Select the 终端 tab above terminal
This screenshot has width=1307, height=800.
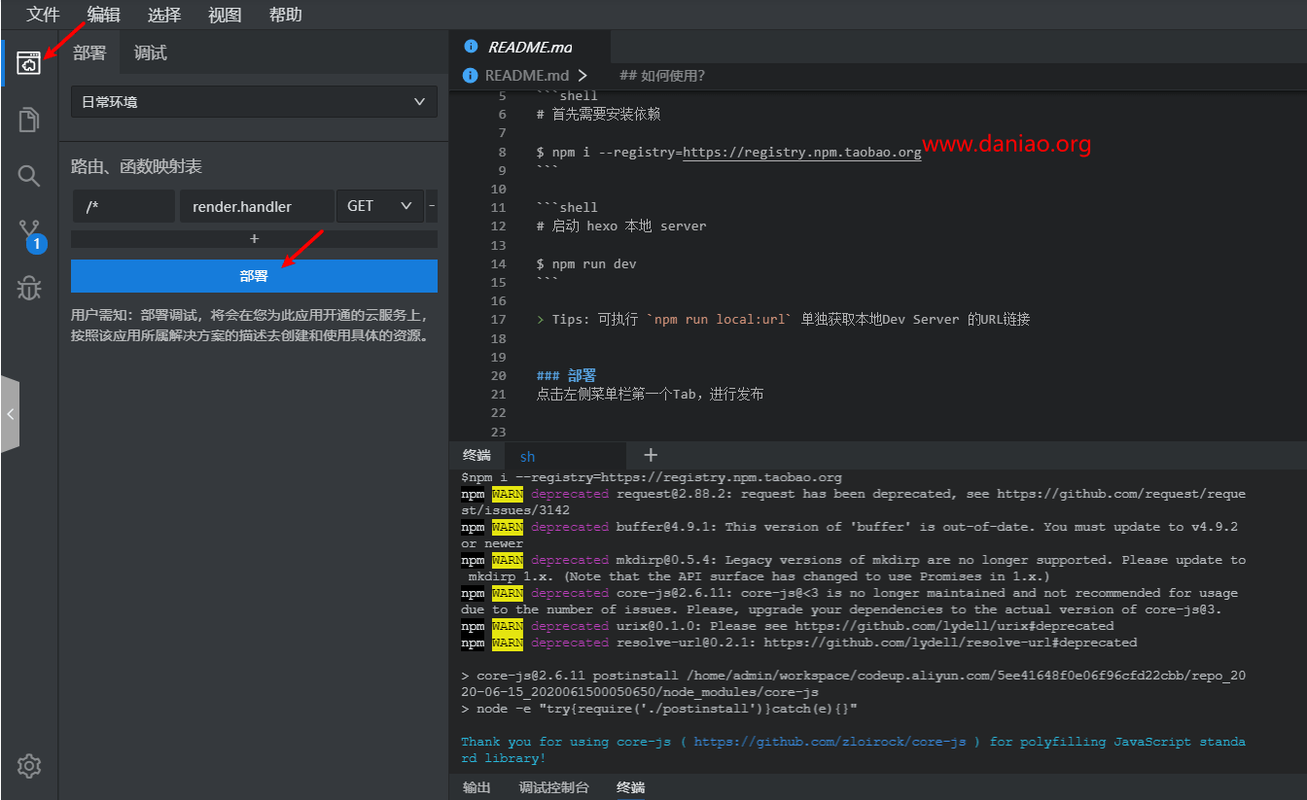click(477, 455)
